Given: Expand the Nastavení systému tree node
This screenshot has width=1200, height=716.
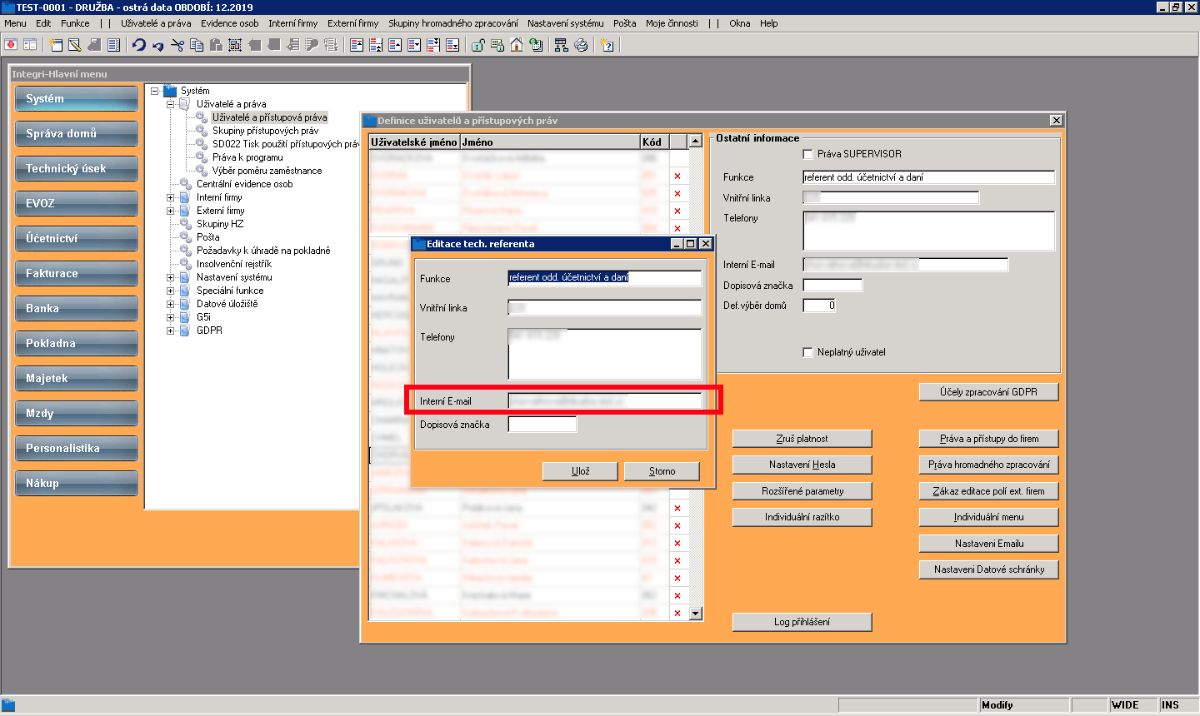Looking at the screenshot, I should click(171, 277).
